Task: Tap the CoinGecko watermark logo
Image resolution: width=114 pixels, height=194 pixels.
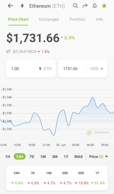Action: pyautogui.click(x=89, y=132)
